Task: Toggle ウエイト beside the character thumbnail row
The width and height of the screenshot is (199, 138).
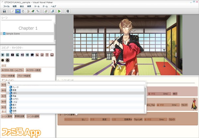Action: [x=184, y=105]
